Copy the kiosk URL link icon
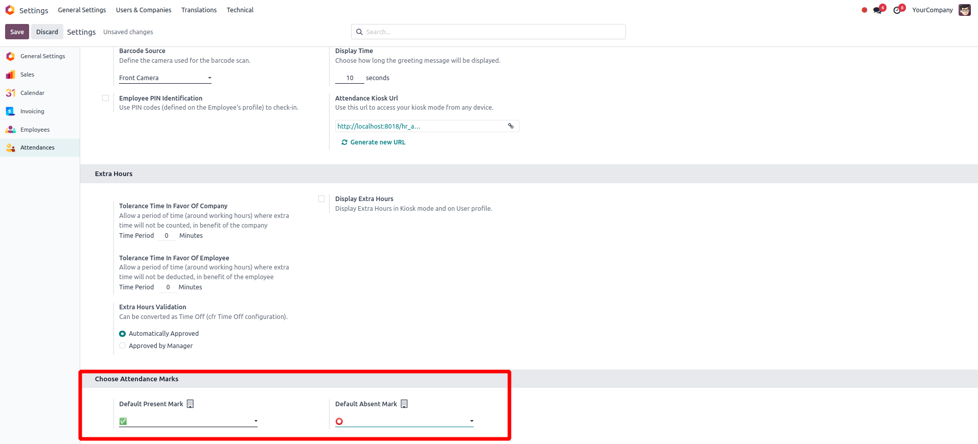The image size is (978, 444). (x=510, y=126)
